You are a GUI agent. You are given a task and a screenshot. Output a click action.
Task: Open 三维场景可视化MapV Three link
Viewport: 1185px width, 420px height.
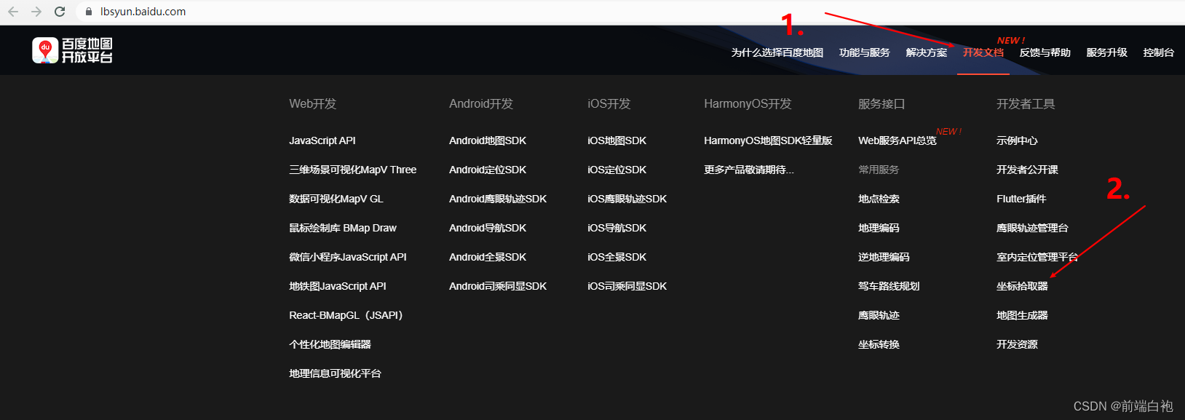(x=353, y=170)
